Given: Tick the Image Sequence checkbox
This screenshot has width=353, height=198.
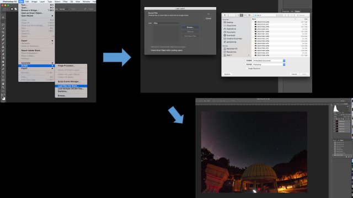Looking at the screenshot, I should (x=247, y=68).
